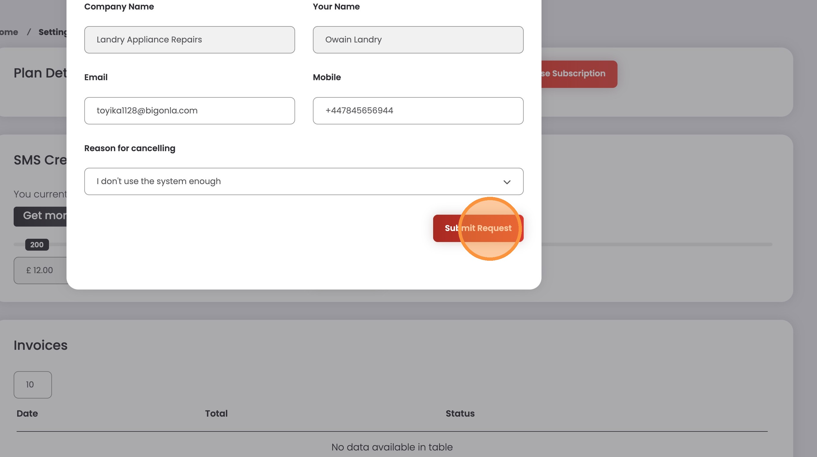This screenshot has width=817, height=457.
Task: Open the 10 entries per page selector
Action: pos(33,385)
